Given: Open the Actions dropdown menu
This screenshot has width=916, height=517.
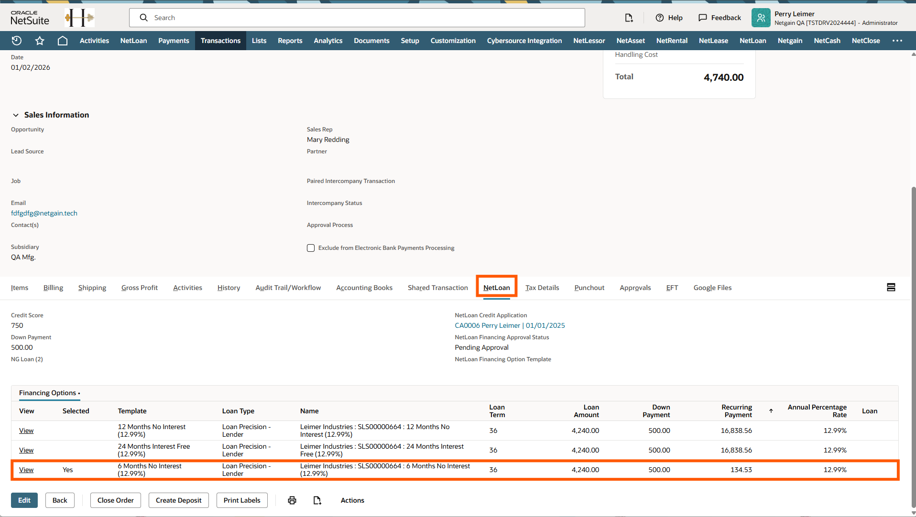Looking at the screenshot, I should coord(352,500).
